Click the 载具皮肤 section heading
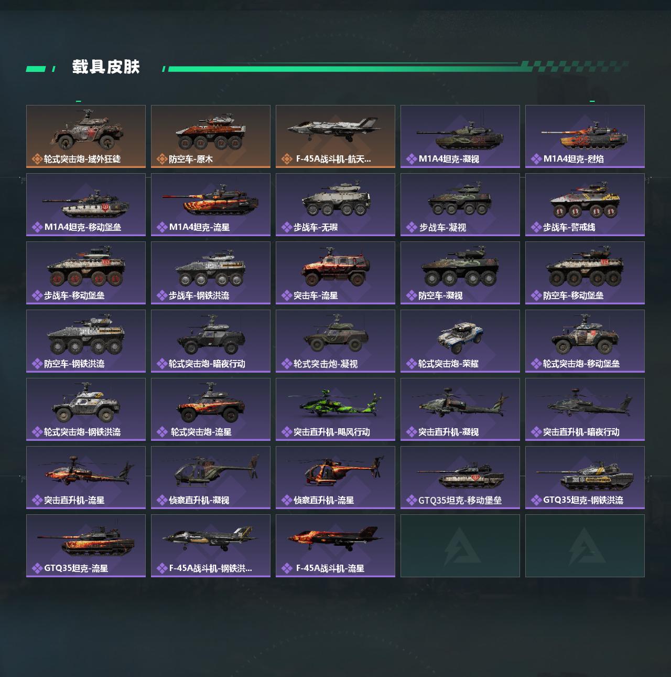The image size is (671, 677). click(106, 67)
